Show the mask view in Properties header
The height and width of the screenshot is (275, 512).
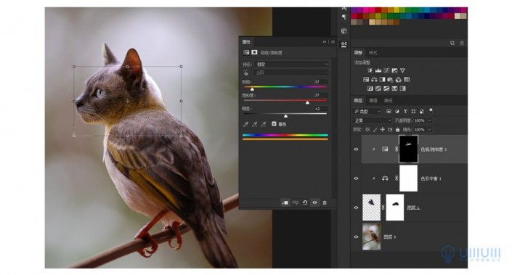tap(254, 52)
